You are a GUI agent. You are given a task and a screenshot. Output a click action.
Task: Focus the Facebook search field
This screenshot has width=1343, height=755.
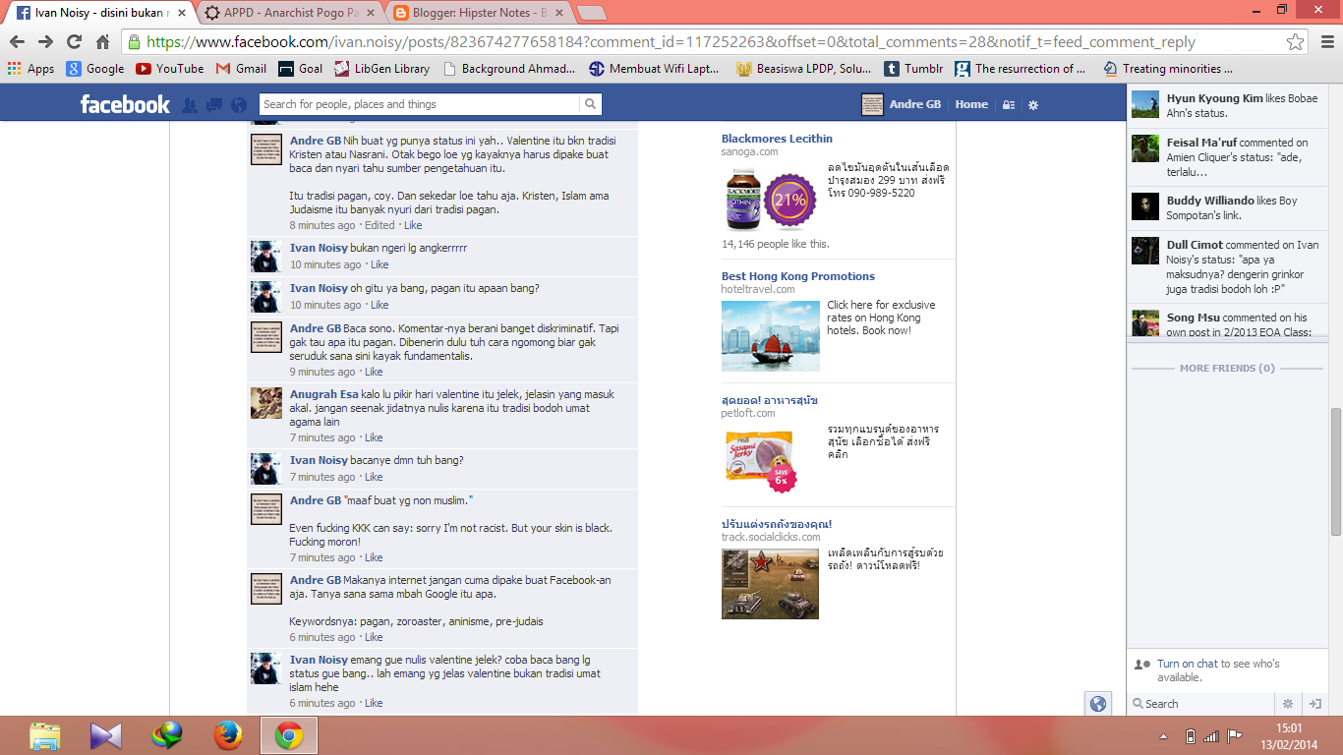tap(420, 104)
